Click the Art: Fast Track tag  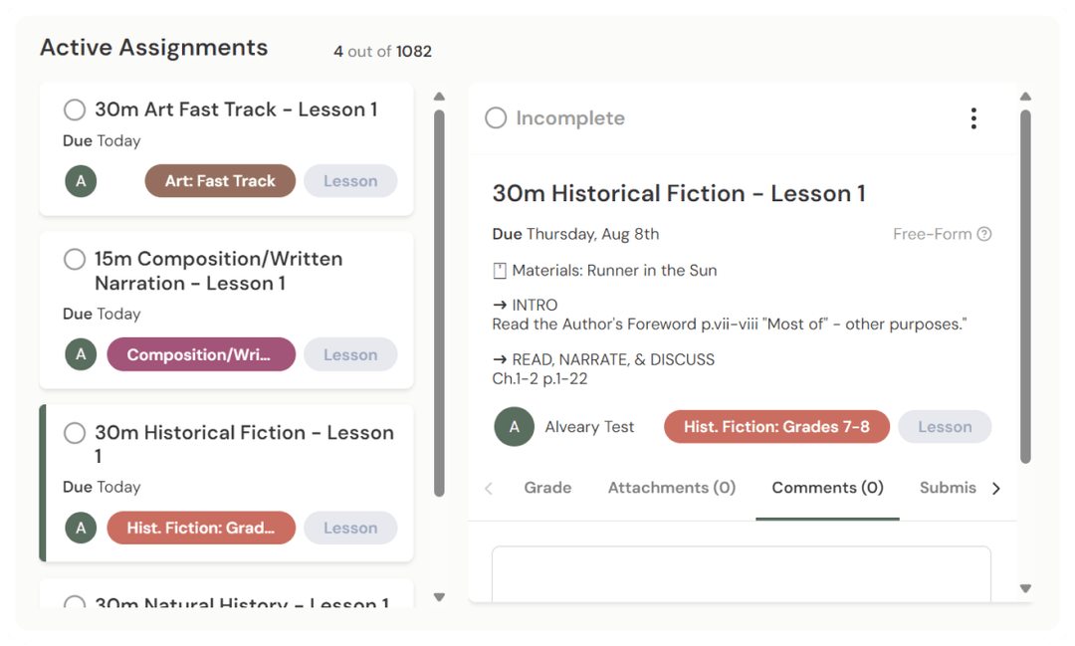220,181
